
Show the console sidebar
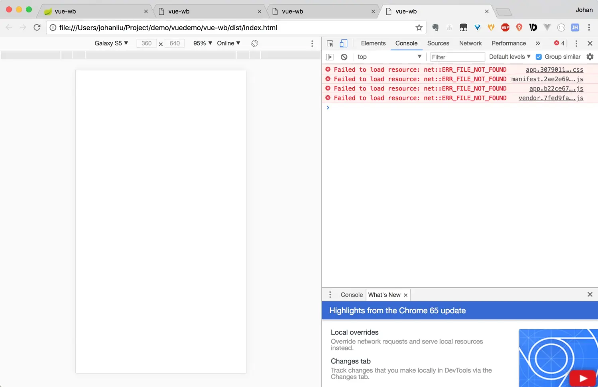pyautogui.click(x=330, y=57)
